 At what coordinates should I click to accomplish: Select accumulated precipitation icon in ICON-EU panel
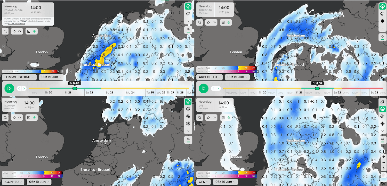(x=188, y=109)
